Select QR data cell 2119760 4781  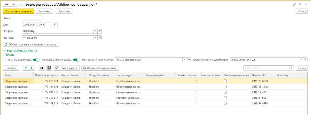click(x=263, y=92)
